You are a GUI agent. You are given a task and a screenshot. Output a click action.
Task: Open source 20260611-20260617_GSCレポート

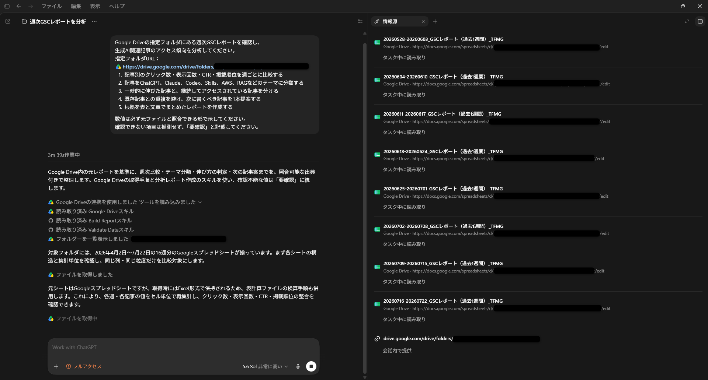coord(442,114)
